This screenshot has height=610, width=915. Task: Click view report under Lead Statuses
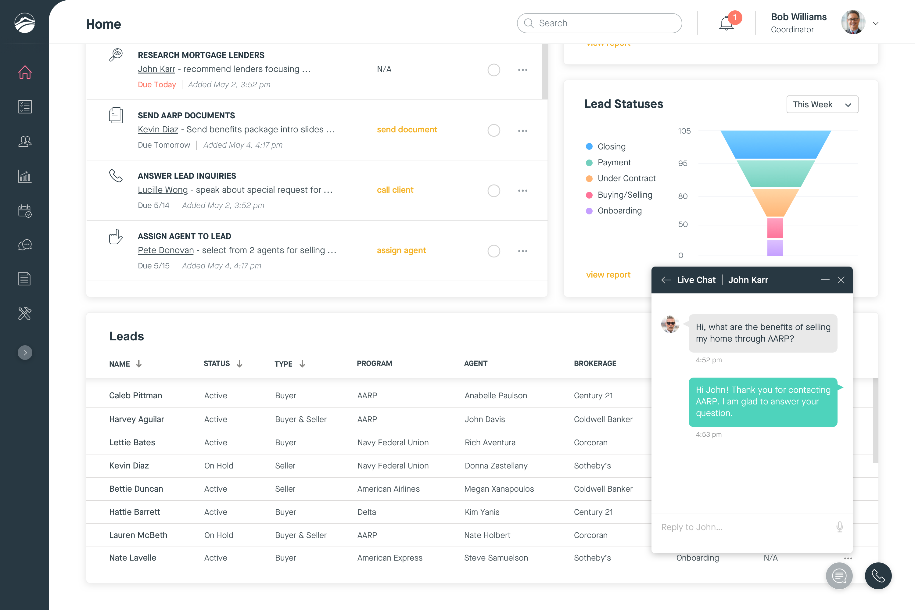[608, 275]
